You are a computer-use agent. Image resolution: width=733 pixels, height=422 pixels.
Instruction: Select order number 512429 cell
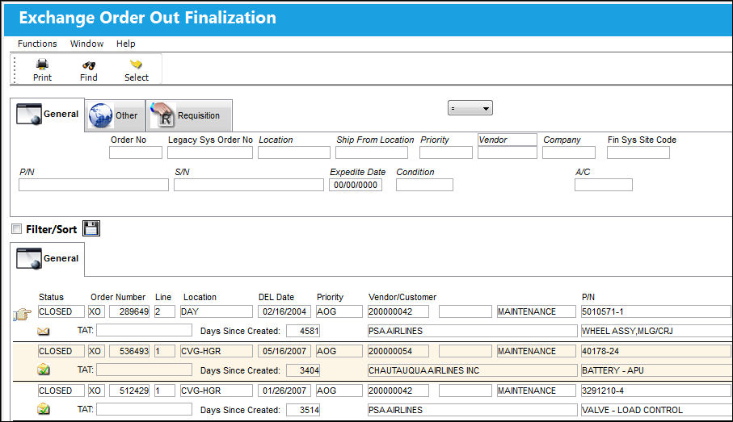tap(129, 391)
